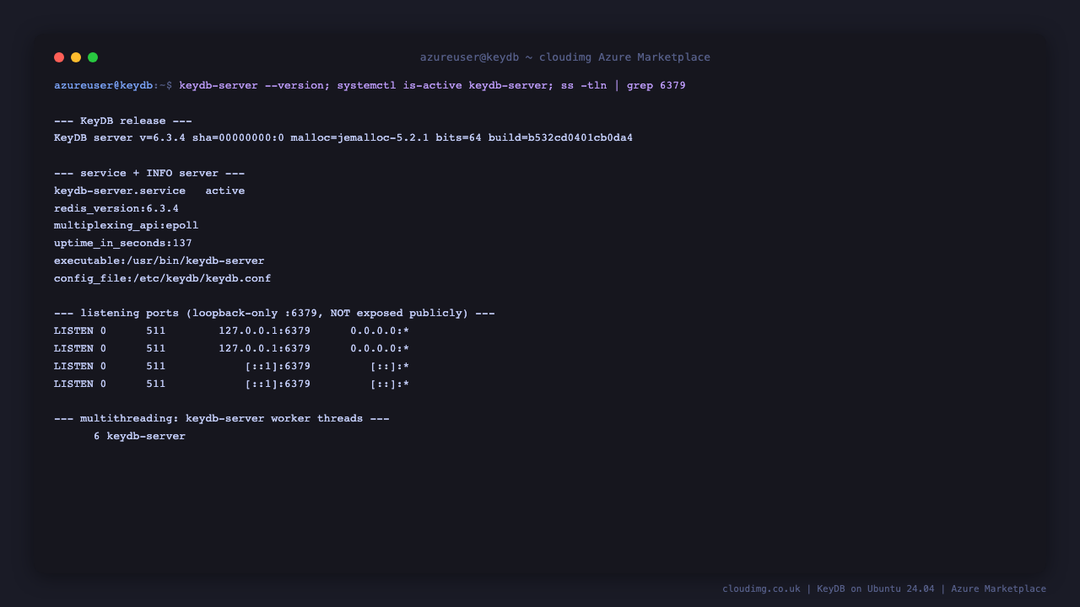Click the uptime_in_seconds:137 line
This screenshot has width=1080, height=607.
[123, 244]
